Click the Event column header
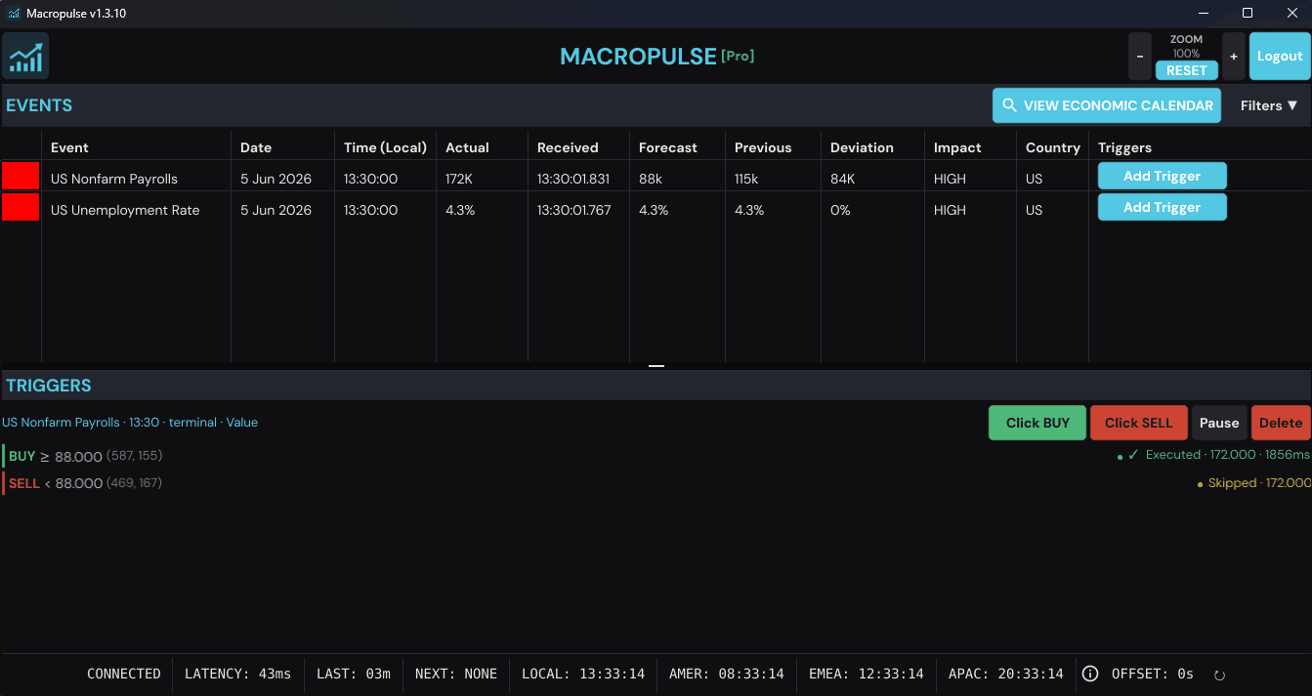Image resolution: width=1312 pixels, height=696 pixels. coord(69,147)
